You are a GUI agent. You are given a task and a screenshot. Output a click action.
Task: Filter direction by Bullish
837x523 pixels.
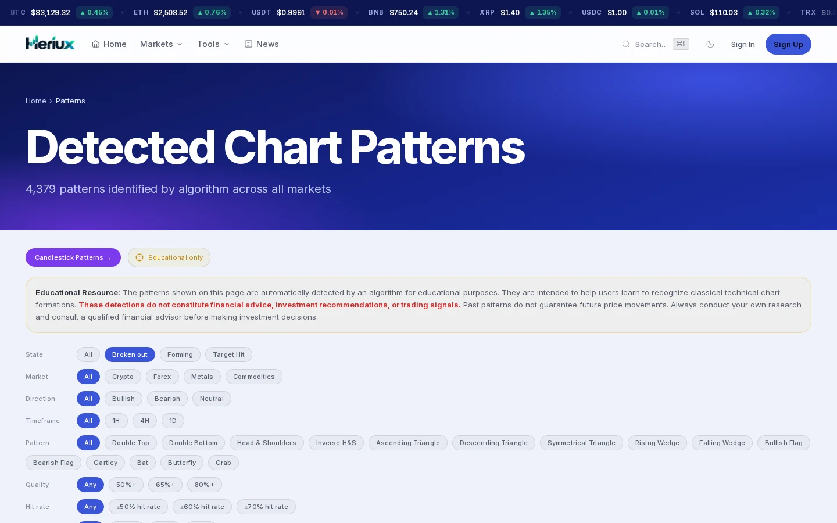coord(123,399)
